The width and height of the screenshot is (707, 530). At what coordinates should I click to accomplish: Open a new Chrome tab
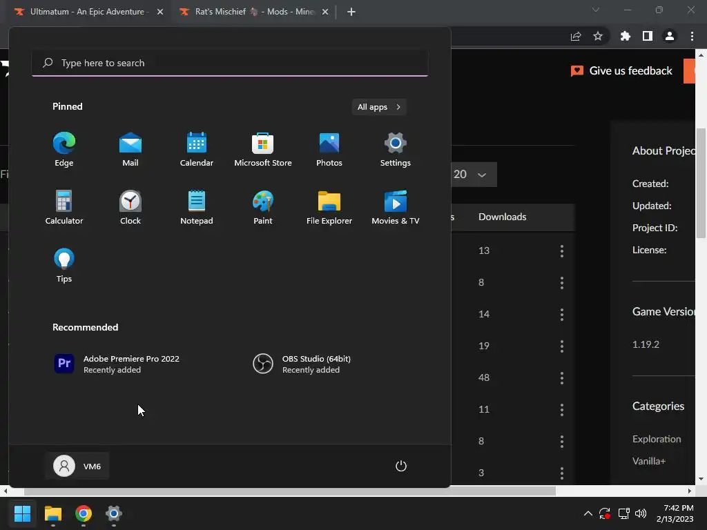(351, 12)
